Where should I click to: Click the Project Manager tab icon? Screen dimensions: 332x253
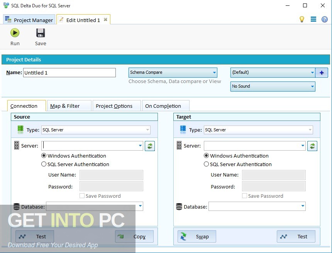tap(8, 19)
